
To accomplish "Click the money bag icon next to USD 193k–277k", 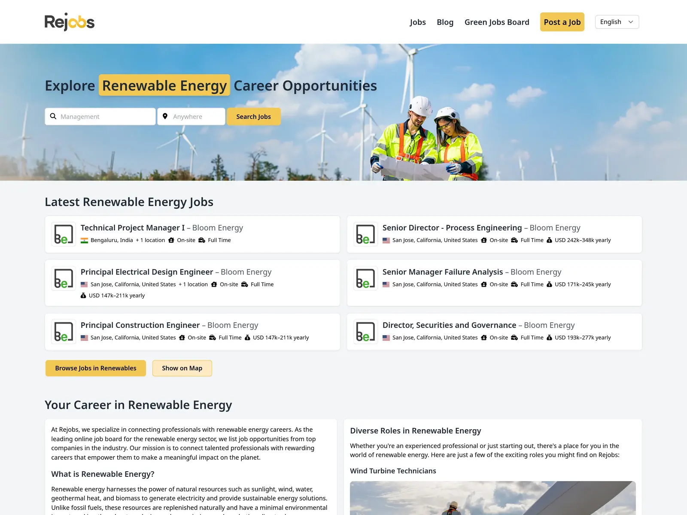I will pos(549,338).
